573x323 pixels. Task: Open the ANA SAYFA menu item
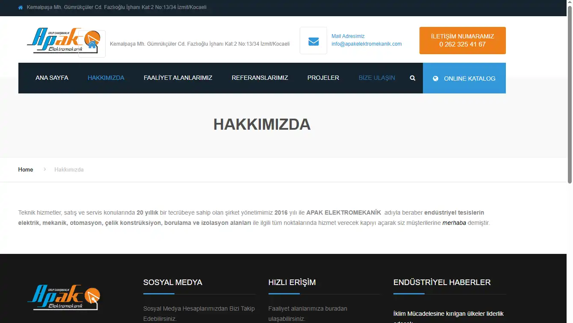pos(52,78)
